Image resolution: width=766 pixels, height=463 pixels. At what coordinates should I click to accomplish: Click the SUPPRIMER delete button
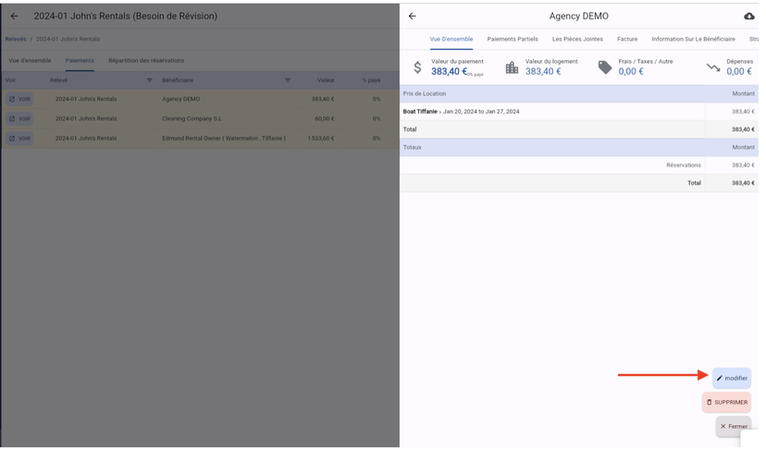[726, 403]
